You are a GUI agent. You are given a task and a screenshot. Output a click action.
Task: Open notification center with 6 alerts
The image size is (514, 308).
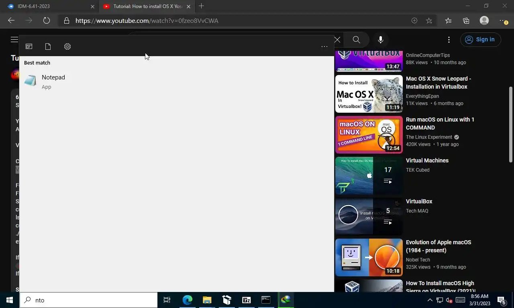[502, 300]
